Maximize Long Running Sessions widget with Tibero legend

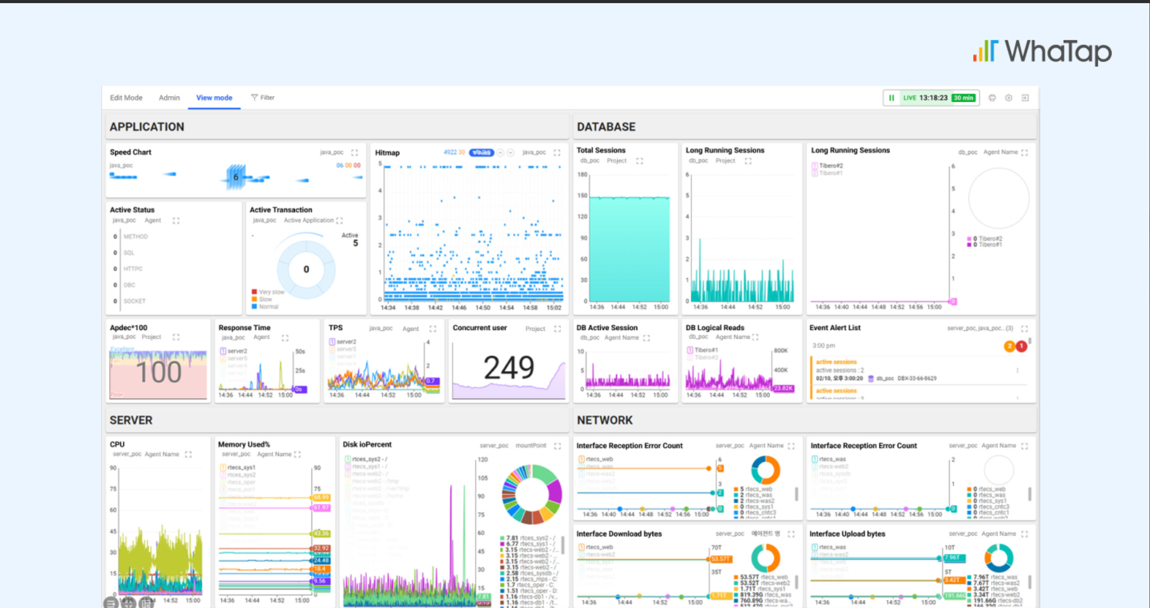pyautogui.click(x=1024, y=153)
